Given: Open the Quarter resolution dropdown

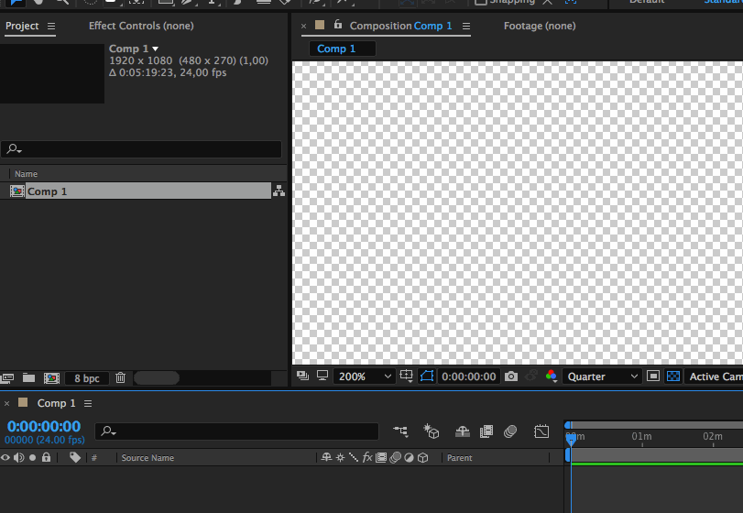Looking at the screenshot, I should click(x=602, y=377).
